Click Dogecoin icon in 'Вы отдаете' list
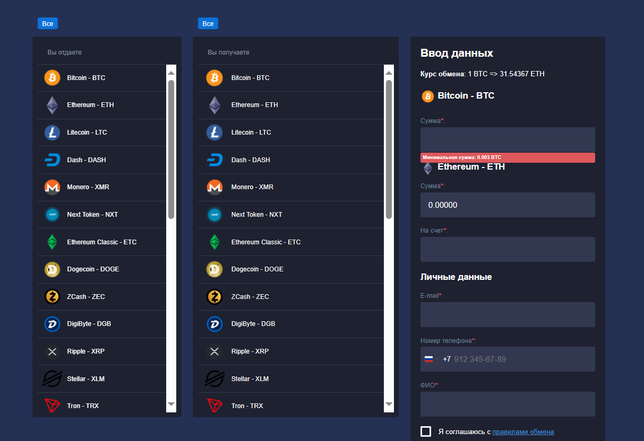This screenshot has height=441, width=644. (52, 269)
